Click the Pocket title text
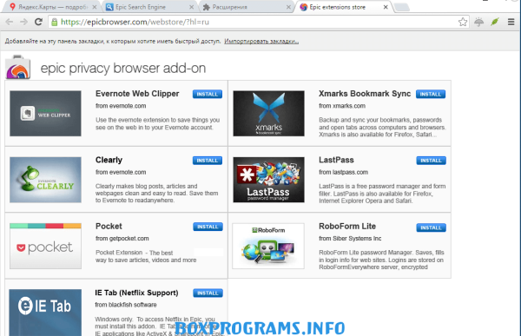 109,227
